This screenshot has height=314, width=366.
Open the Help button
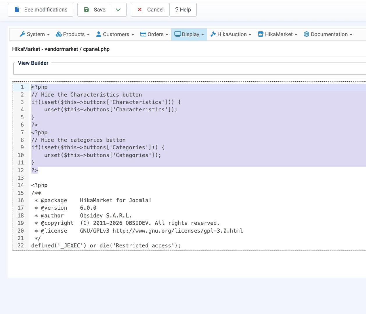(183, 10)
